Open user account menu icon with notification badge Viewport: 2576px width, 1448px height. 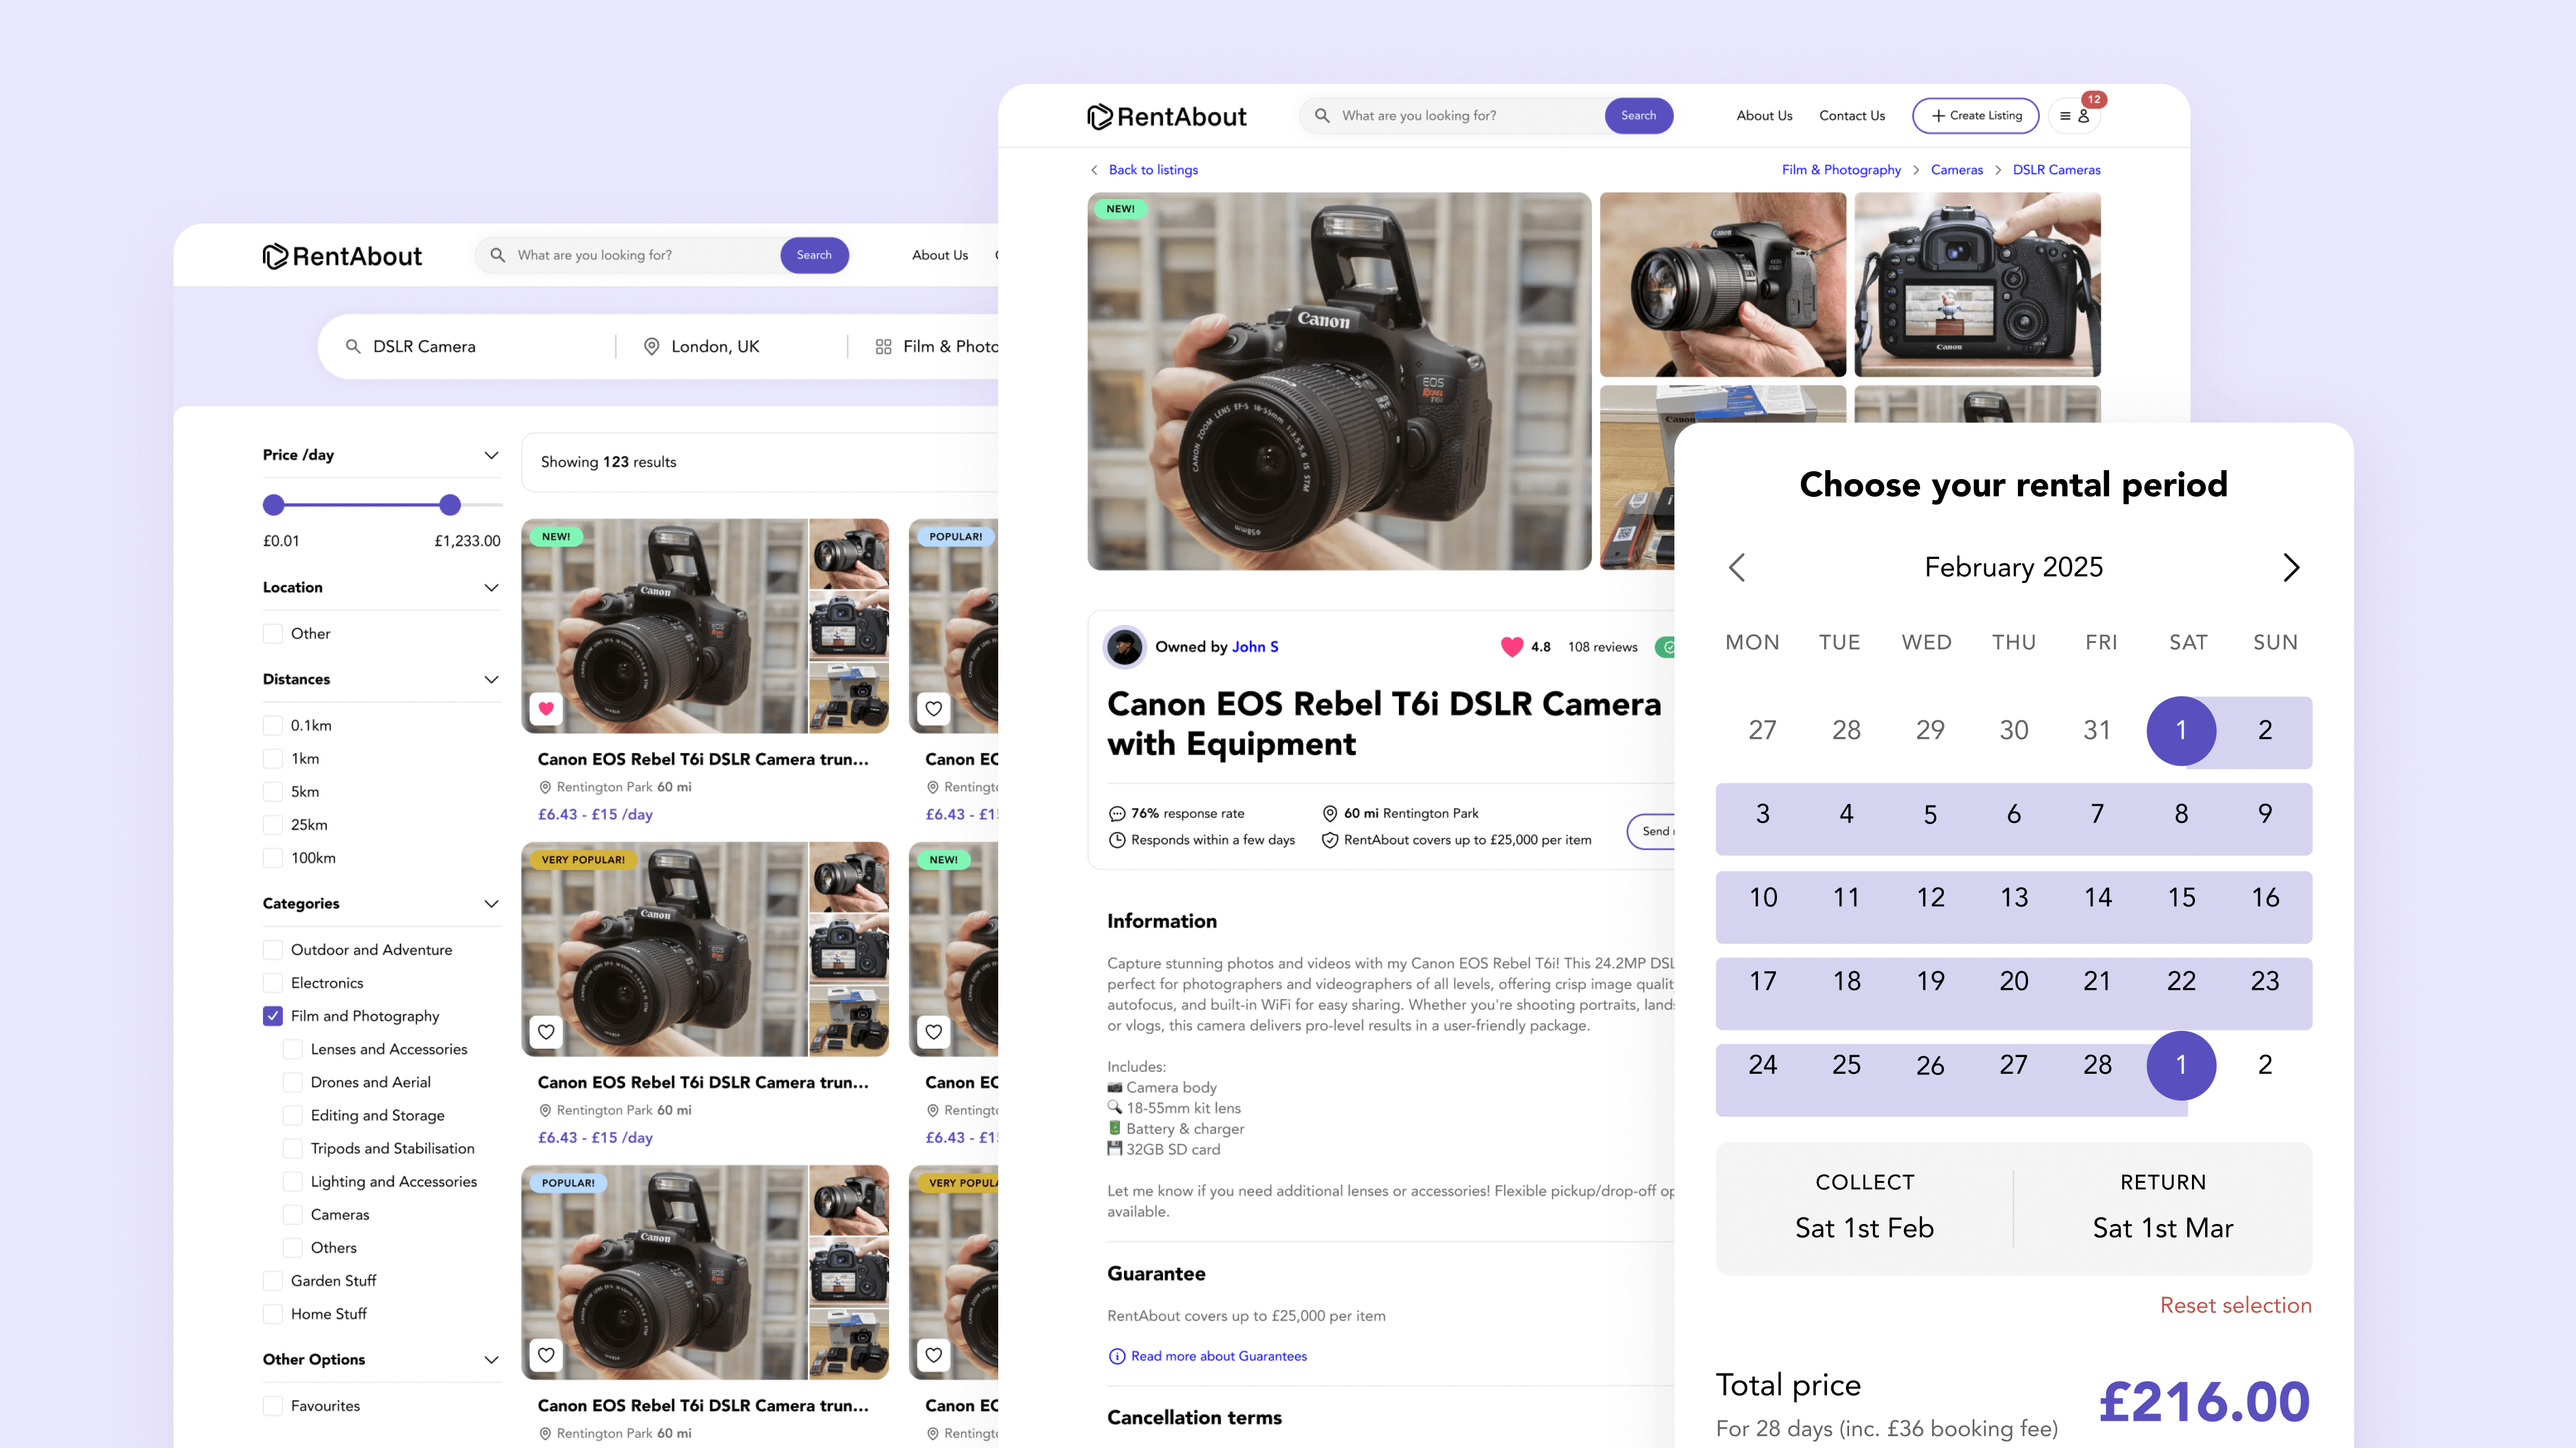coord(2075,116)
